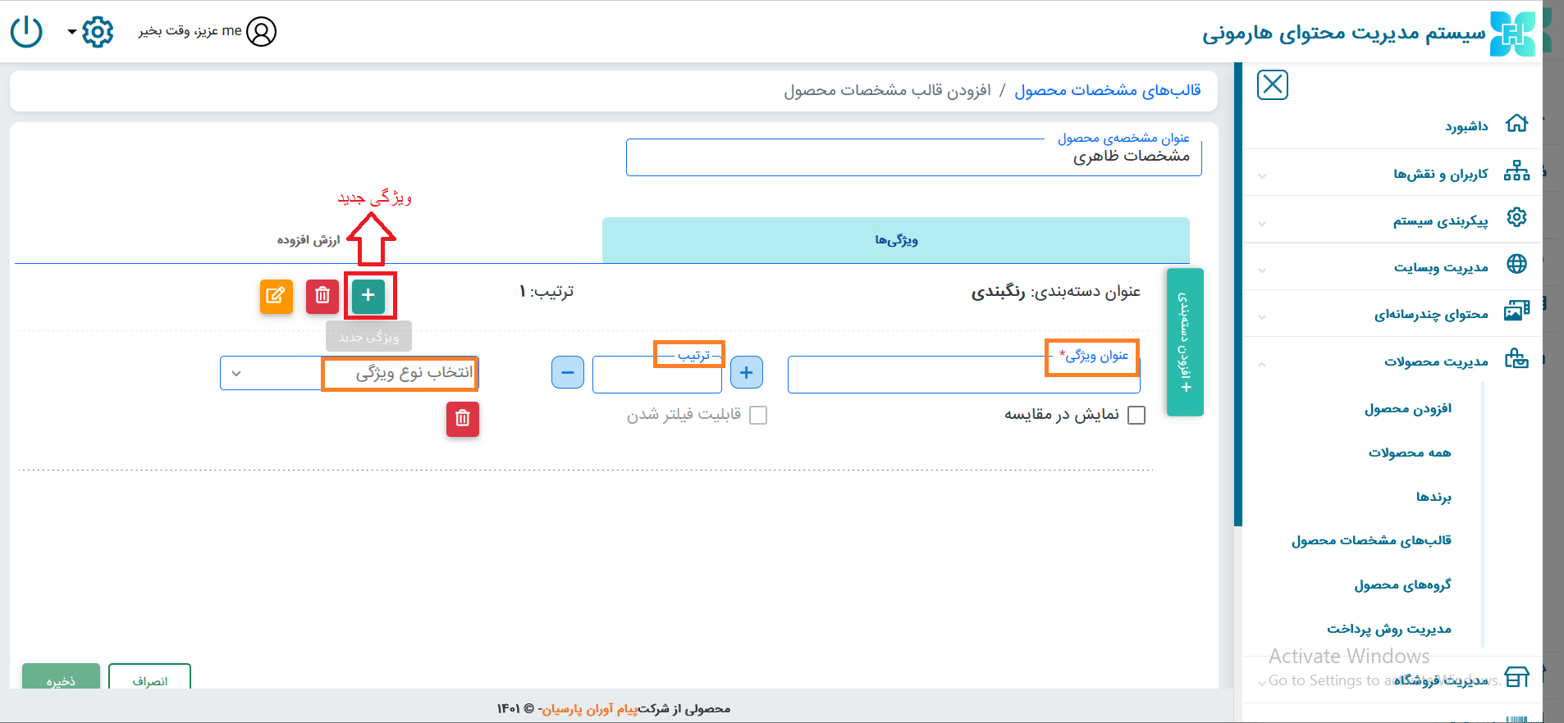The image size is (1564, 723).
Task: Click the power logout icon
Action: pos(26,32)
